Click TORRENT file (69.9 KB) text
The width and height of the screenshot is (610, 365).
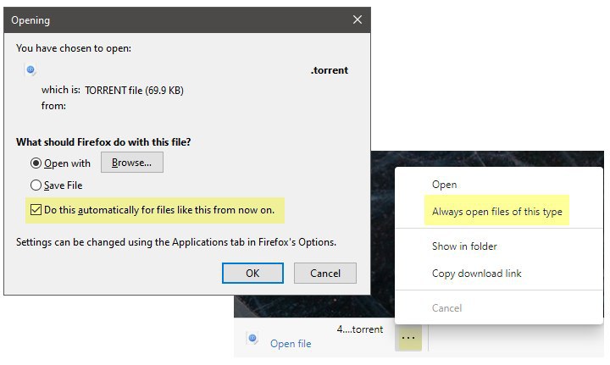pyautogui.click(x=134, y=90)
